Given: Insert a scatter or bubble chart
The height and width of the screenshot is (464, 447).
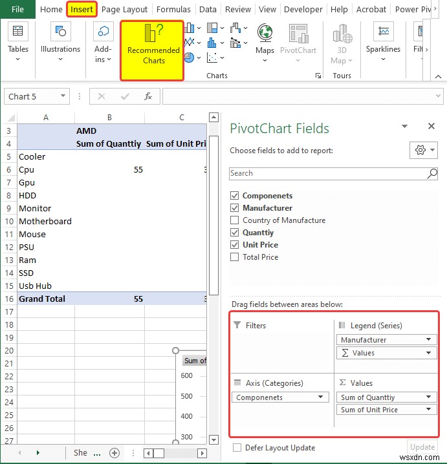Looking at the screenshot, I should (212, 58).
